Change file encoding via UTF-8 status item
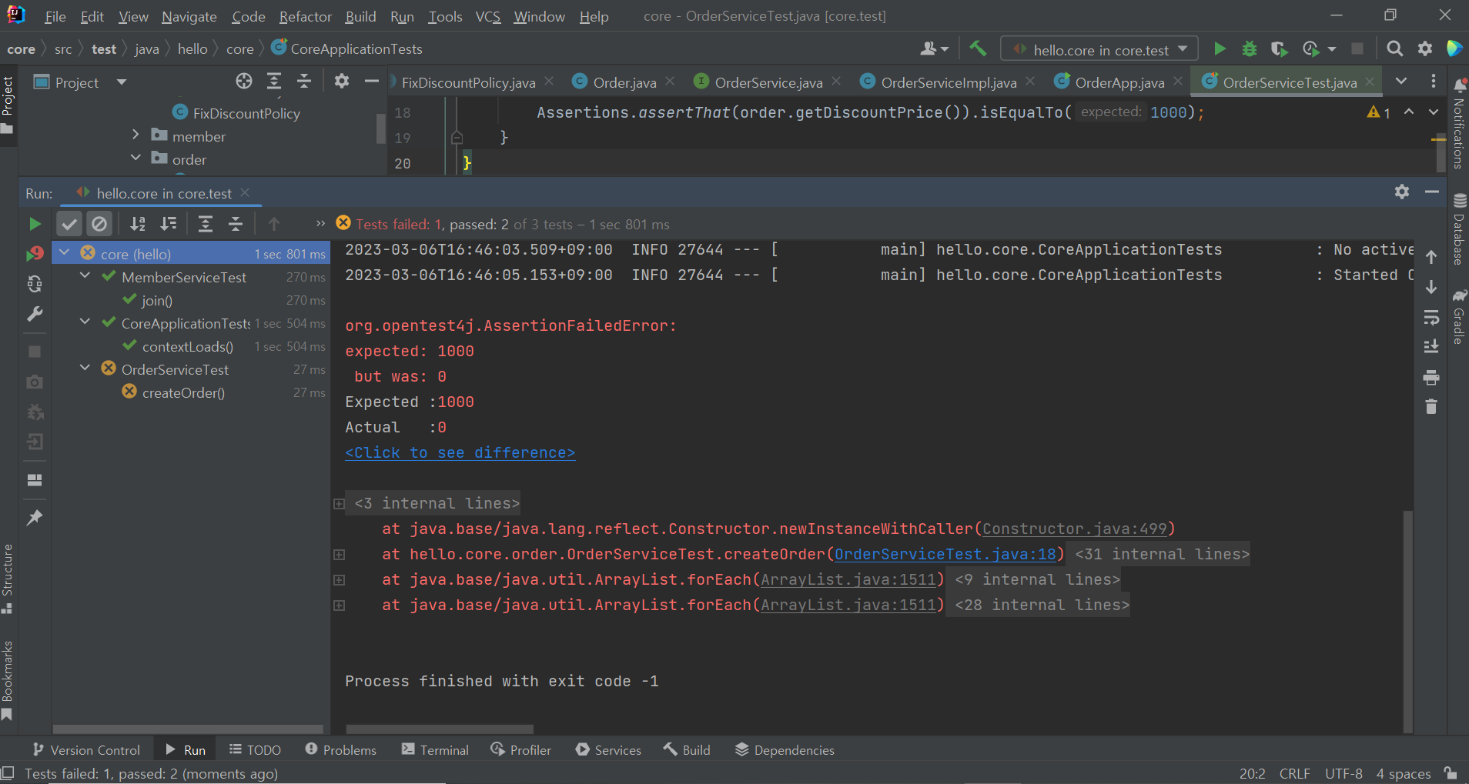The height and width of the screenshot is (784, 1469). tap(1344, 773)
